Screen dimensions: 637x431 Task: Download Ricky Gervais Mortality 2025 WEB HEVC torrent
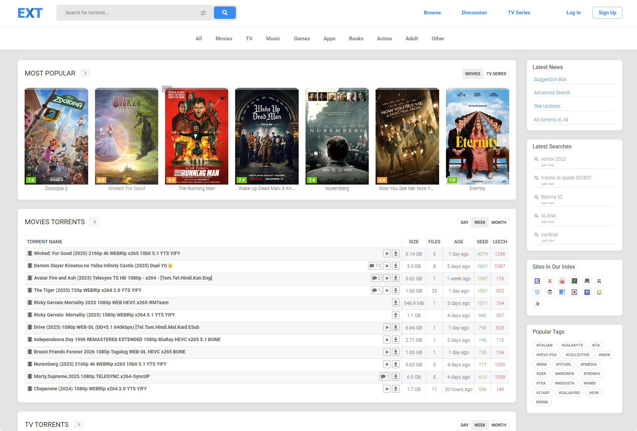[396, 303]
